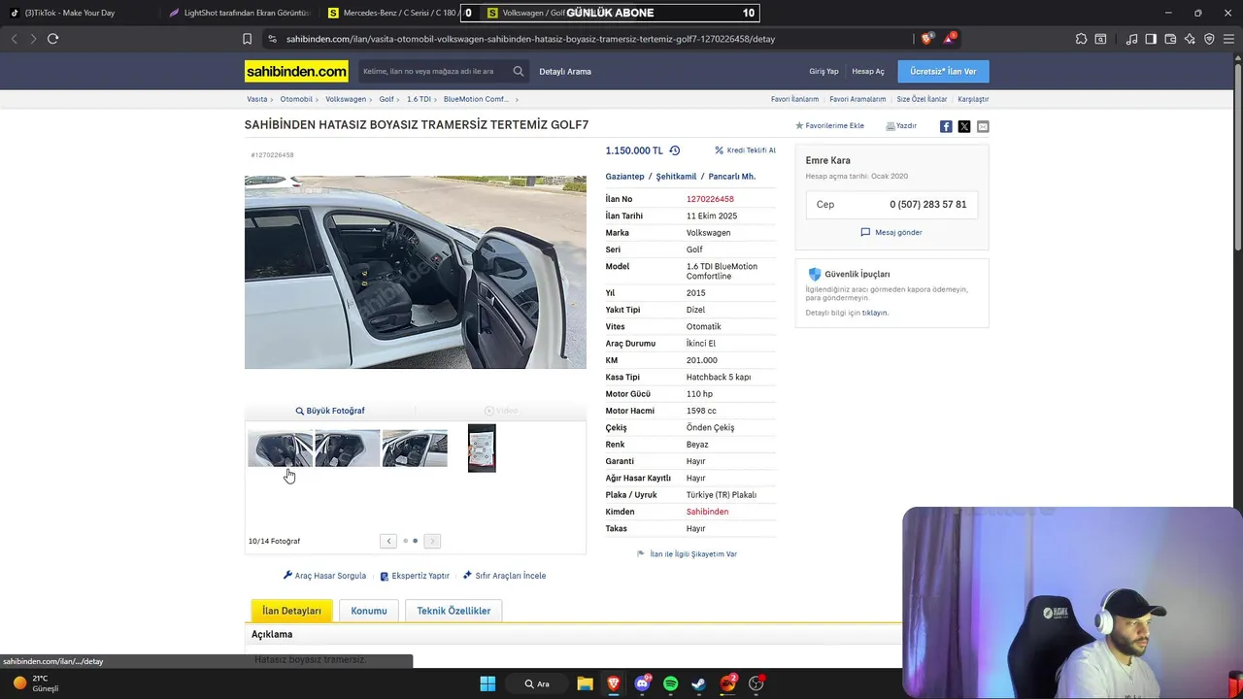Open browser extensions puzzle icon
The image size is (1243, 699).
[1081, 39]
